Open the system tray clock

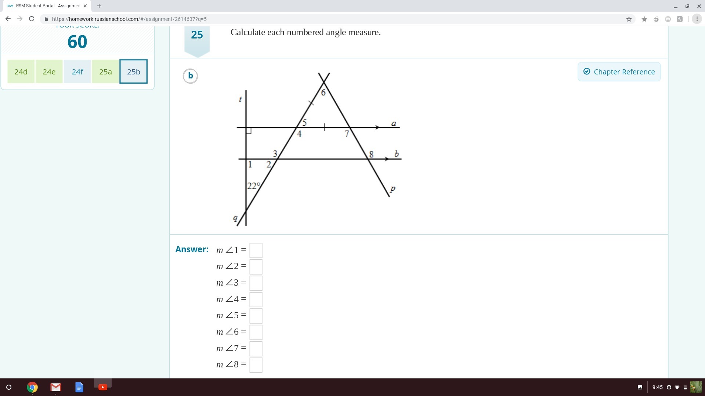(x=657, y=387)
